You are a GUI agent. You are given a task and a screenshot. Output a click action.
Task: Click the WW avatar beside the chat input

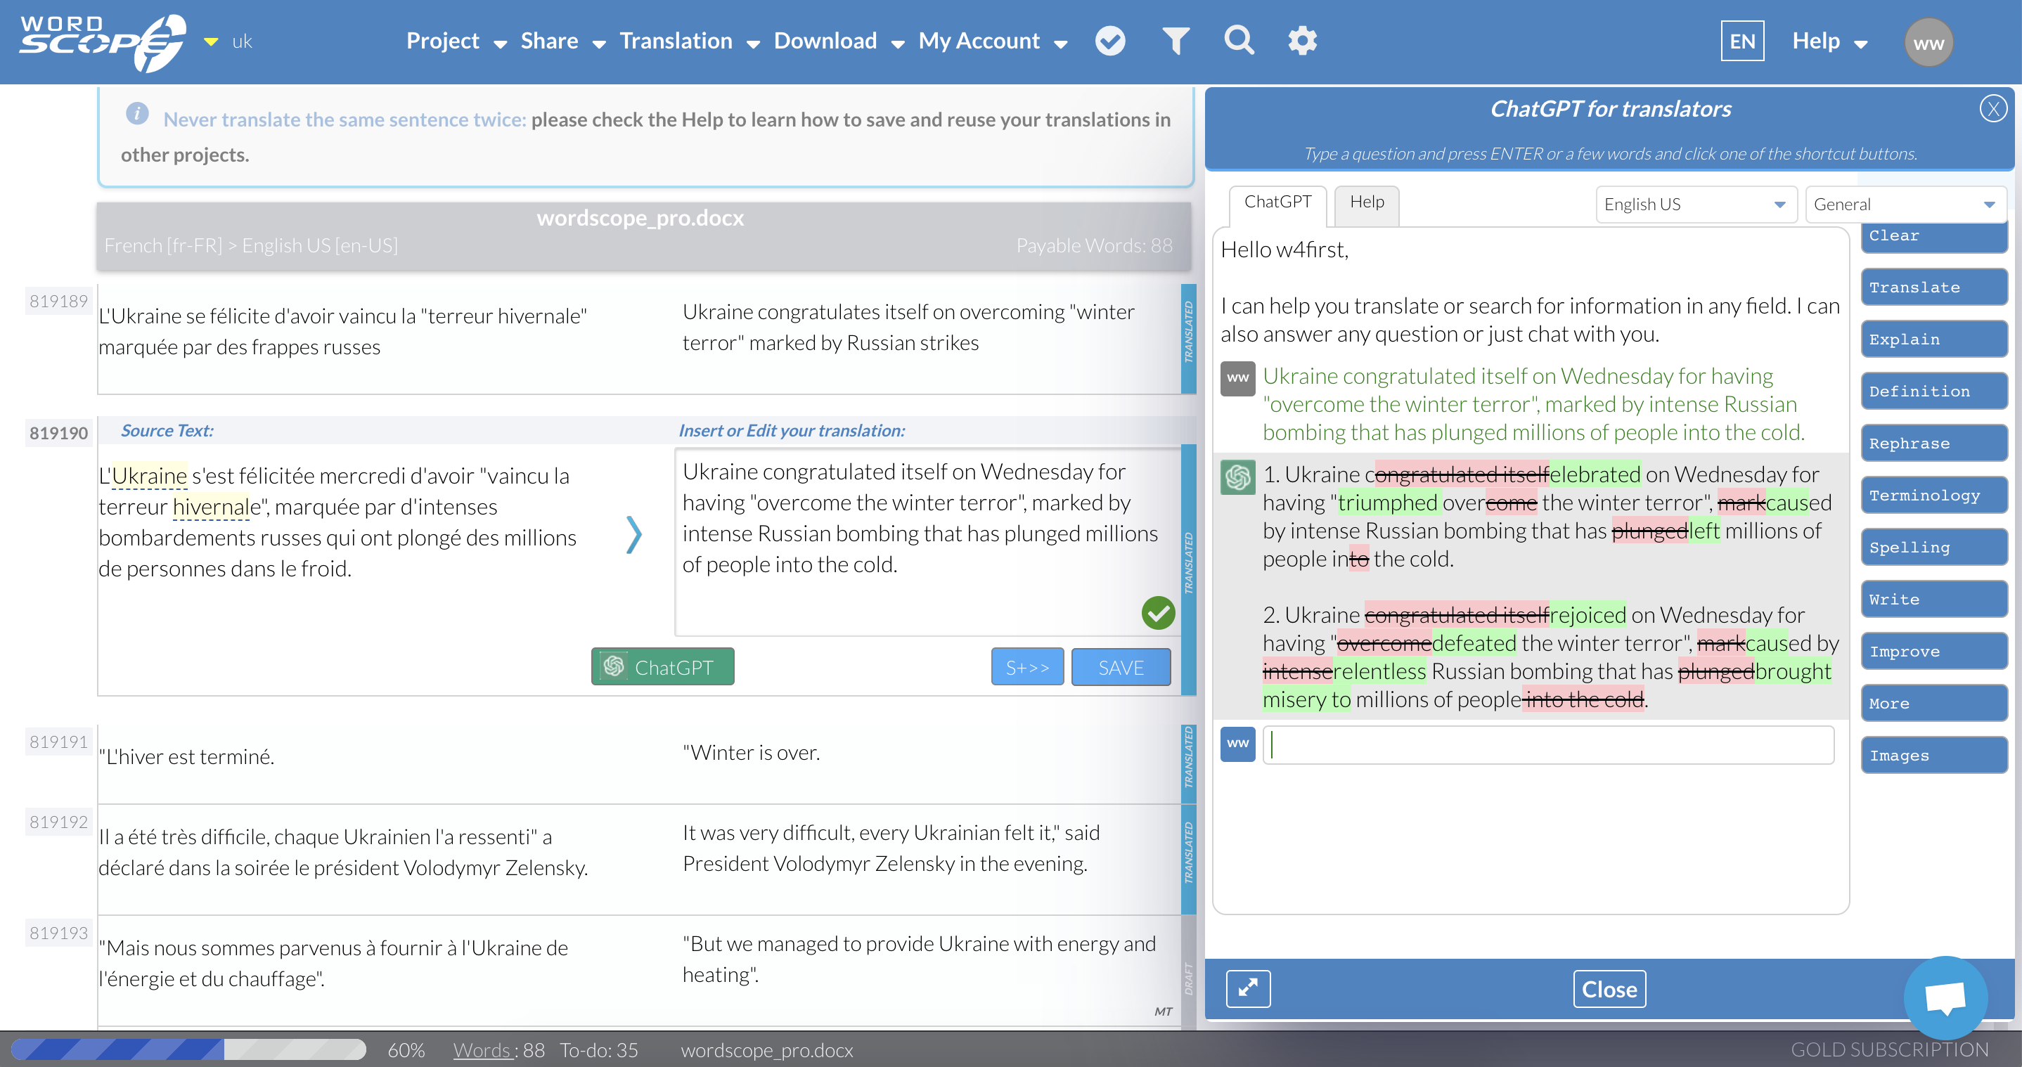(1238, 744)
